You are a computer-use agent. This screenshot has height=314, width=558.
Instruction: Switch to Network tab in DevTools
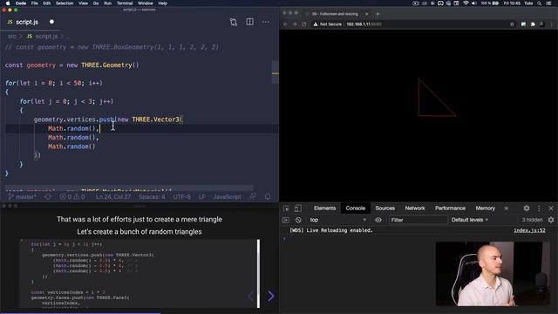pyautogui.click(x=415, y=208)
